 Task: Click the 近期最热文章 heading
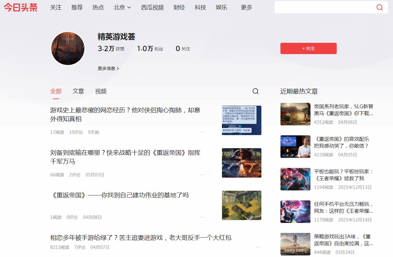click(299, 91)
